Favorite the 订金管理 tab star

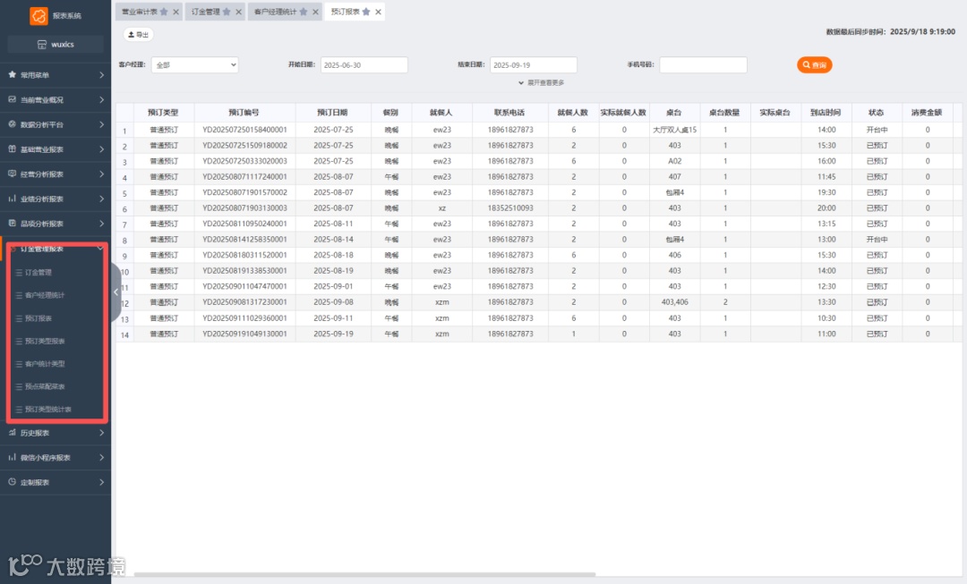click(x=227, y=12)
